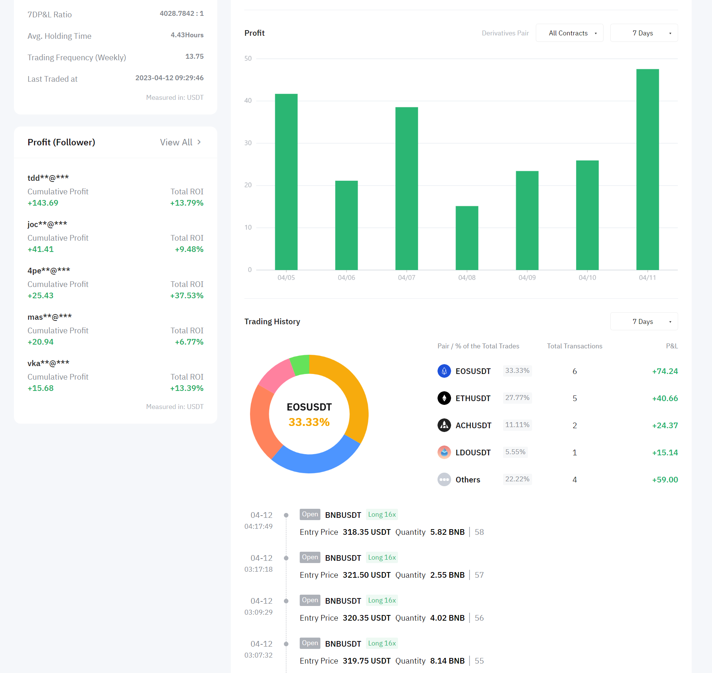Click the 04/11 profit bar
Screen dimensions: 712x673
coord(647,169)
